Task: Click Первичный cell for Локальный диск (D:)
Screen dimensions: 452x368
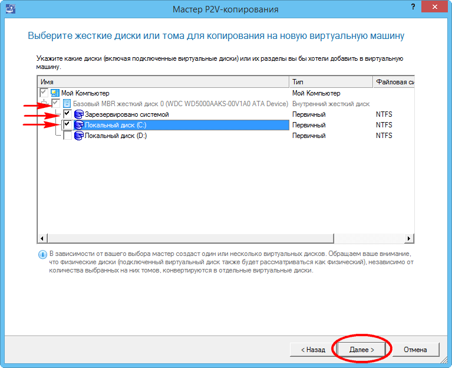Action: (309, 136)
